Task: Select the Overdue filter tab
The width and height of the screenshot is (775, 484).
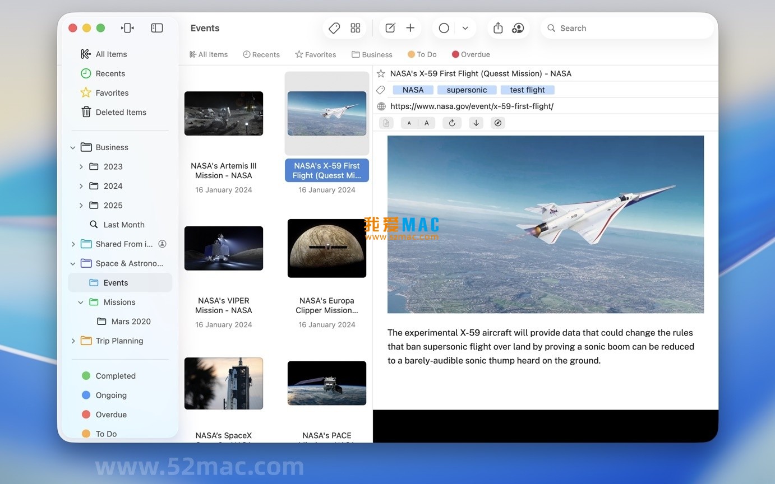Action: 470,54
